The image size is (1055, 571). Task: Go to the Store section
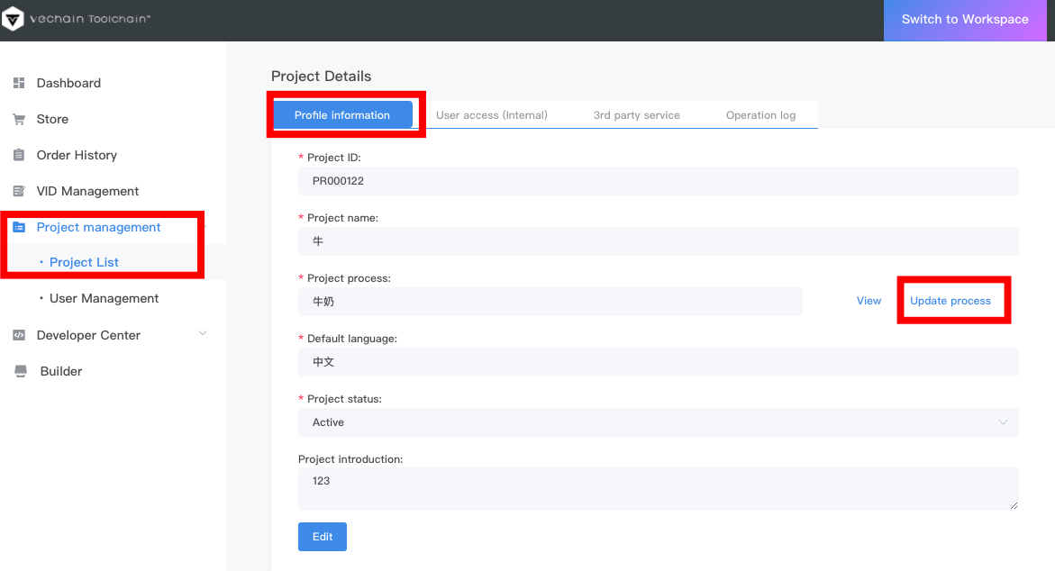(x=52, y=119)
